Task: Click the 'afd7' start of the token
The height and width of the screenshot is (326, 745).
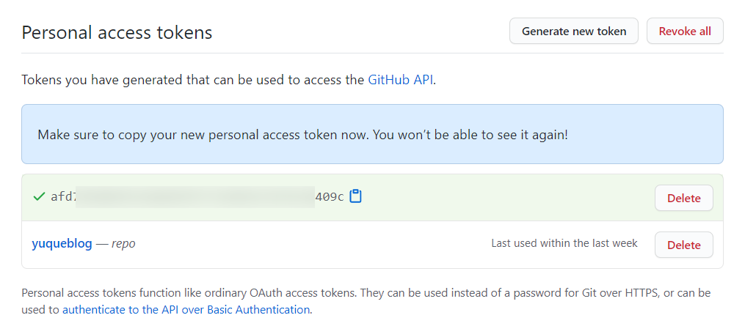Action: pos(64,196)
